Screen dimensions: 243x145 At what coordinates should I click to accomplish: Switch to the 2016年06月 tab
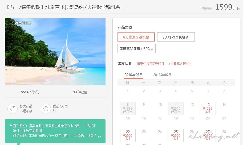click(x=162, y=75)
